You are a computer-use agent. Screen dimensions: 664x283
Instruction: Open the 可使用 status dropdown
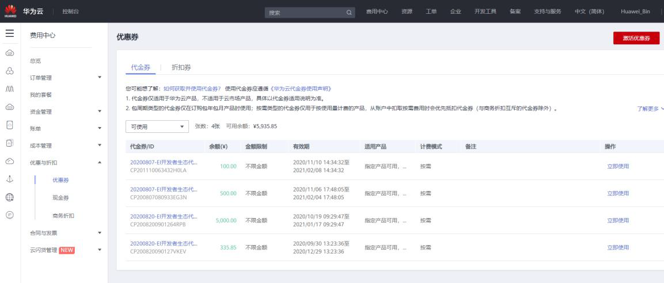click(157, 127)
